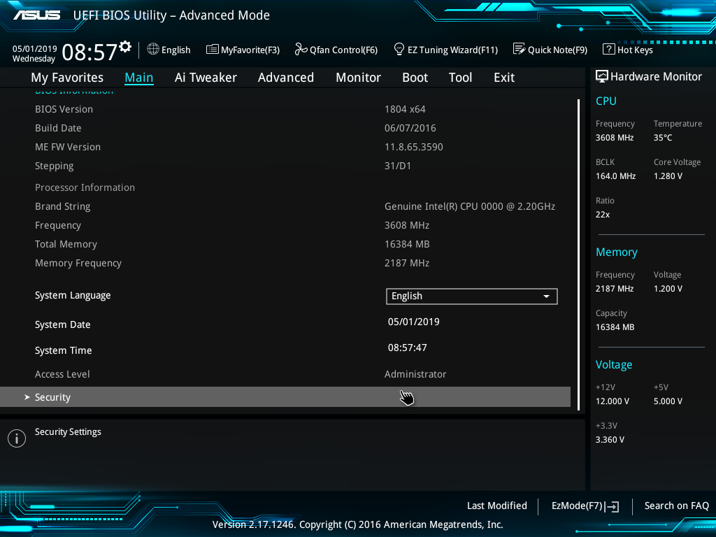716x537 pixels.
Task: Click the MyFavorite list icon
Action: point(213,50)
